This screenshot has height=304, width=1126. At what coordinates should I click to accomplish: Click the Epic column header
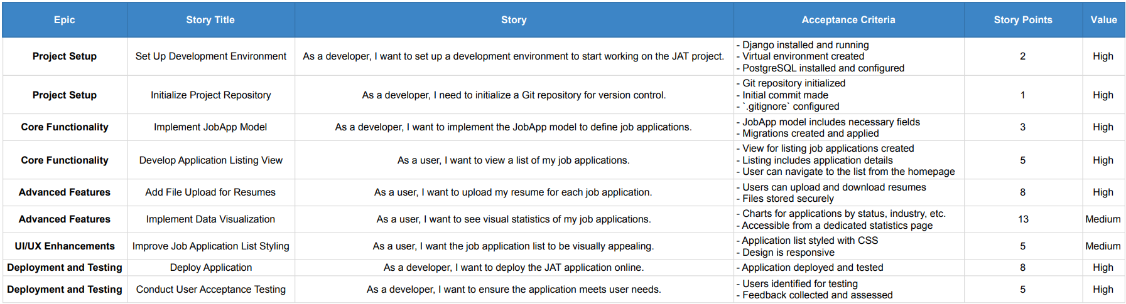[64, 20]
